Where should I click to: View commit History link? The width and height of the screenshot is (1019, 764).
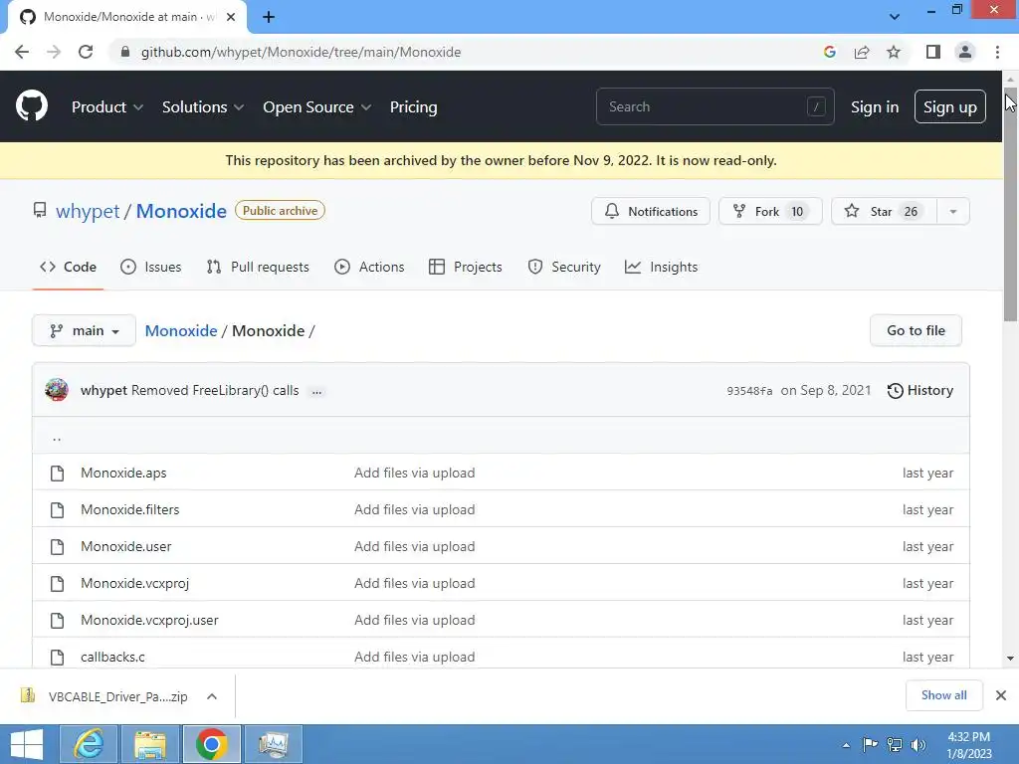pos(920,390)
